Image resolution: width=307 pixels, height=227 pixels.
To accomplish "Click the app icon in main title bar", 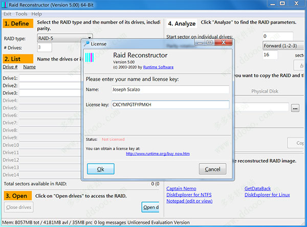I will pyautogui.click(x=4, y=5).
